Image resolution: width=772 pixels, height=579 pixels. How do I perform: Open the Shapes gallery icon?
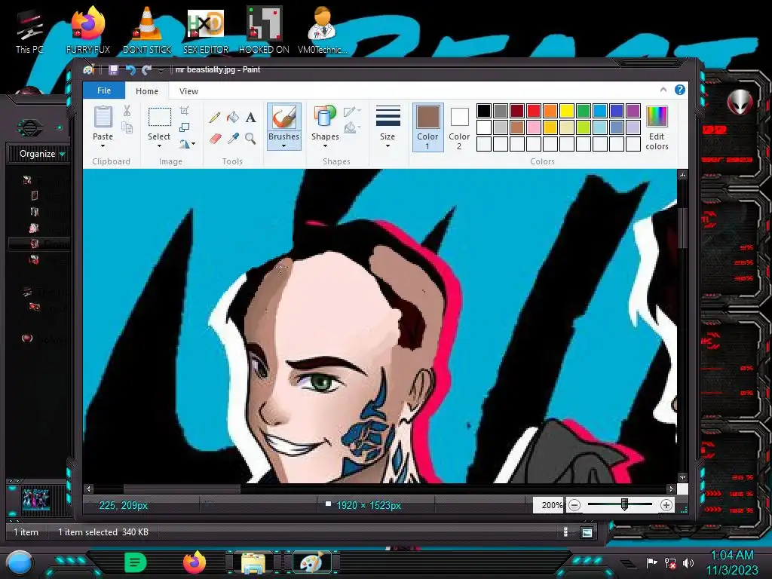[325, 117]
